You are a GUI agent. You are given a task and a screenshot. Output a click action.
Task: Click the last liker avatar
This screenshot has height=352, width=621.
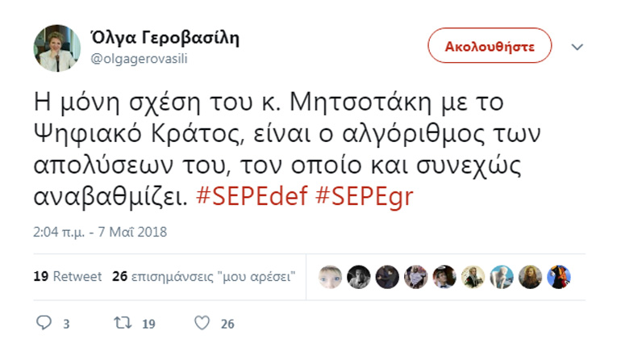click(559, 277)
